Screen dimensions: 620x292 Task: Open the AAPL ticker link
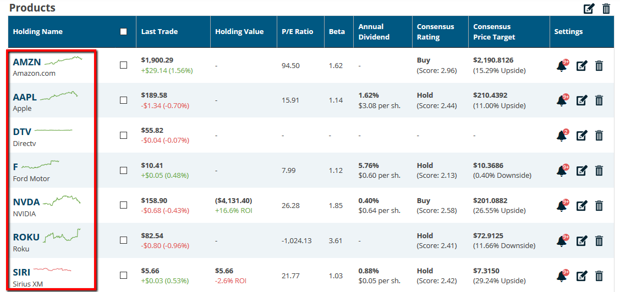(x=25, y=97)
